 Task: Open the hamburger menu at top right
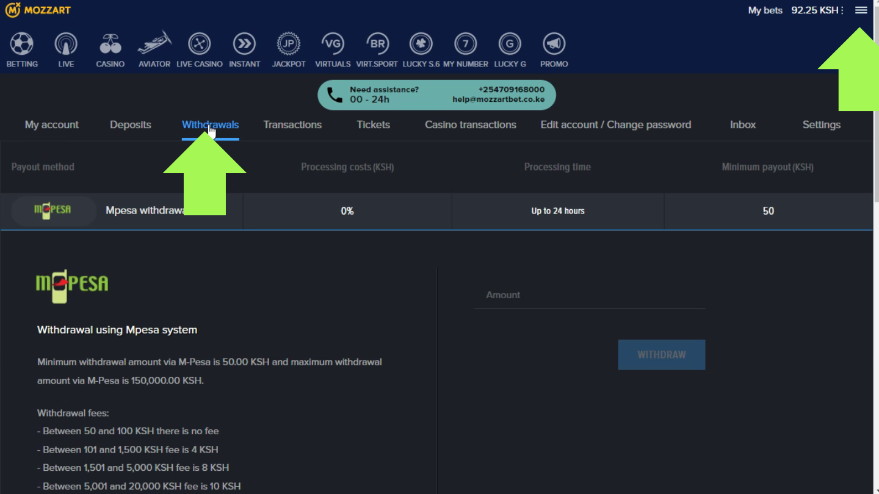point(861,10)
